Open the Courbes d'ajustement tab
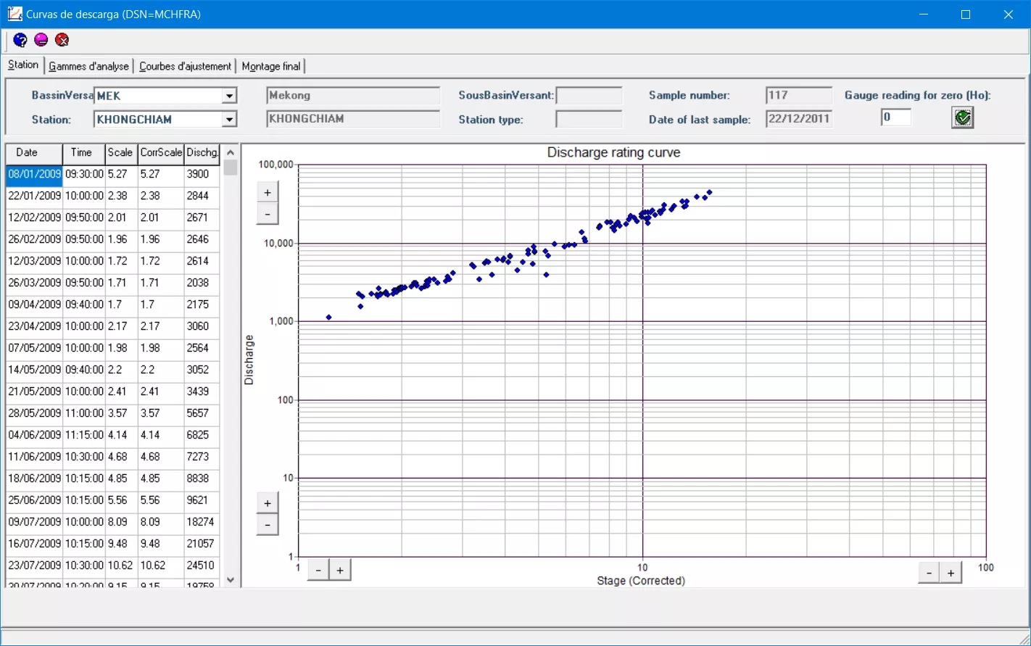Viewport: 1031px width, 646px height. click(185, 66)
